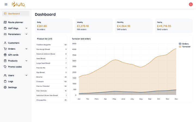Viewport: 196px width, 122px height.
Task: Click the Large Seed Bread row
Action: pos(51,63)
